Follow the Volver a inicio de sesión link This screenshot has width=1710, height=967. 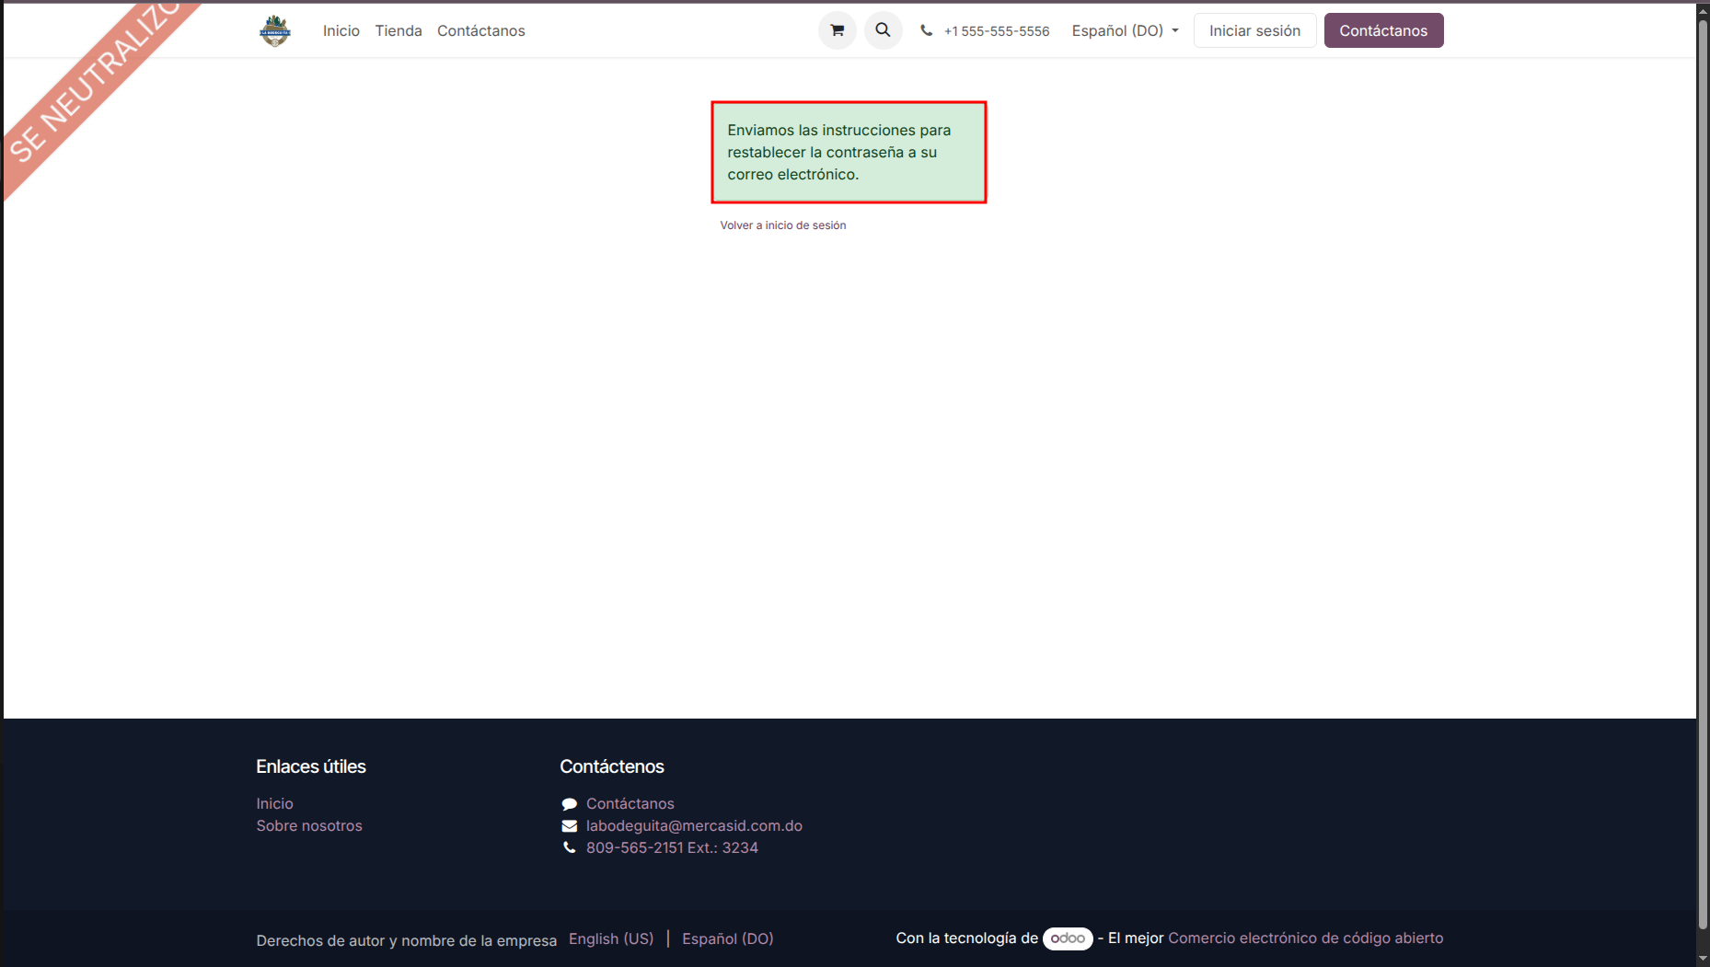coord(782,225)
